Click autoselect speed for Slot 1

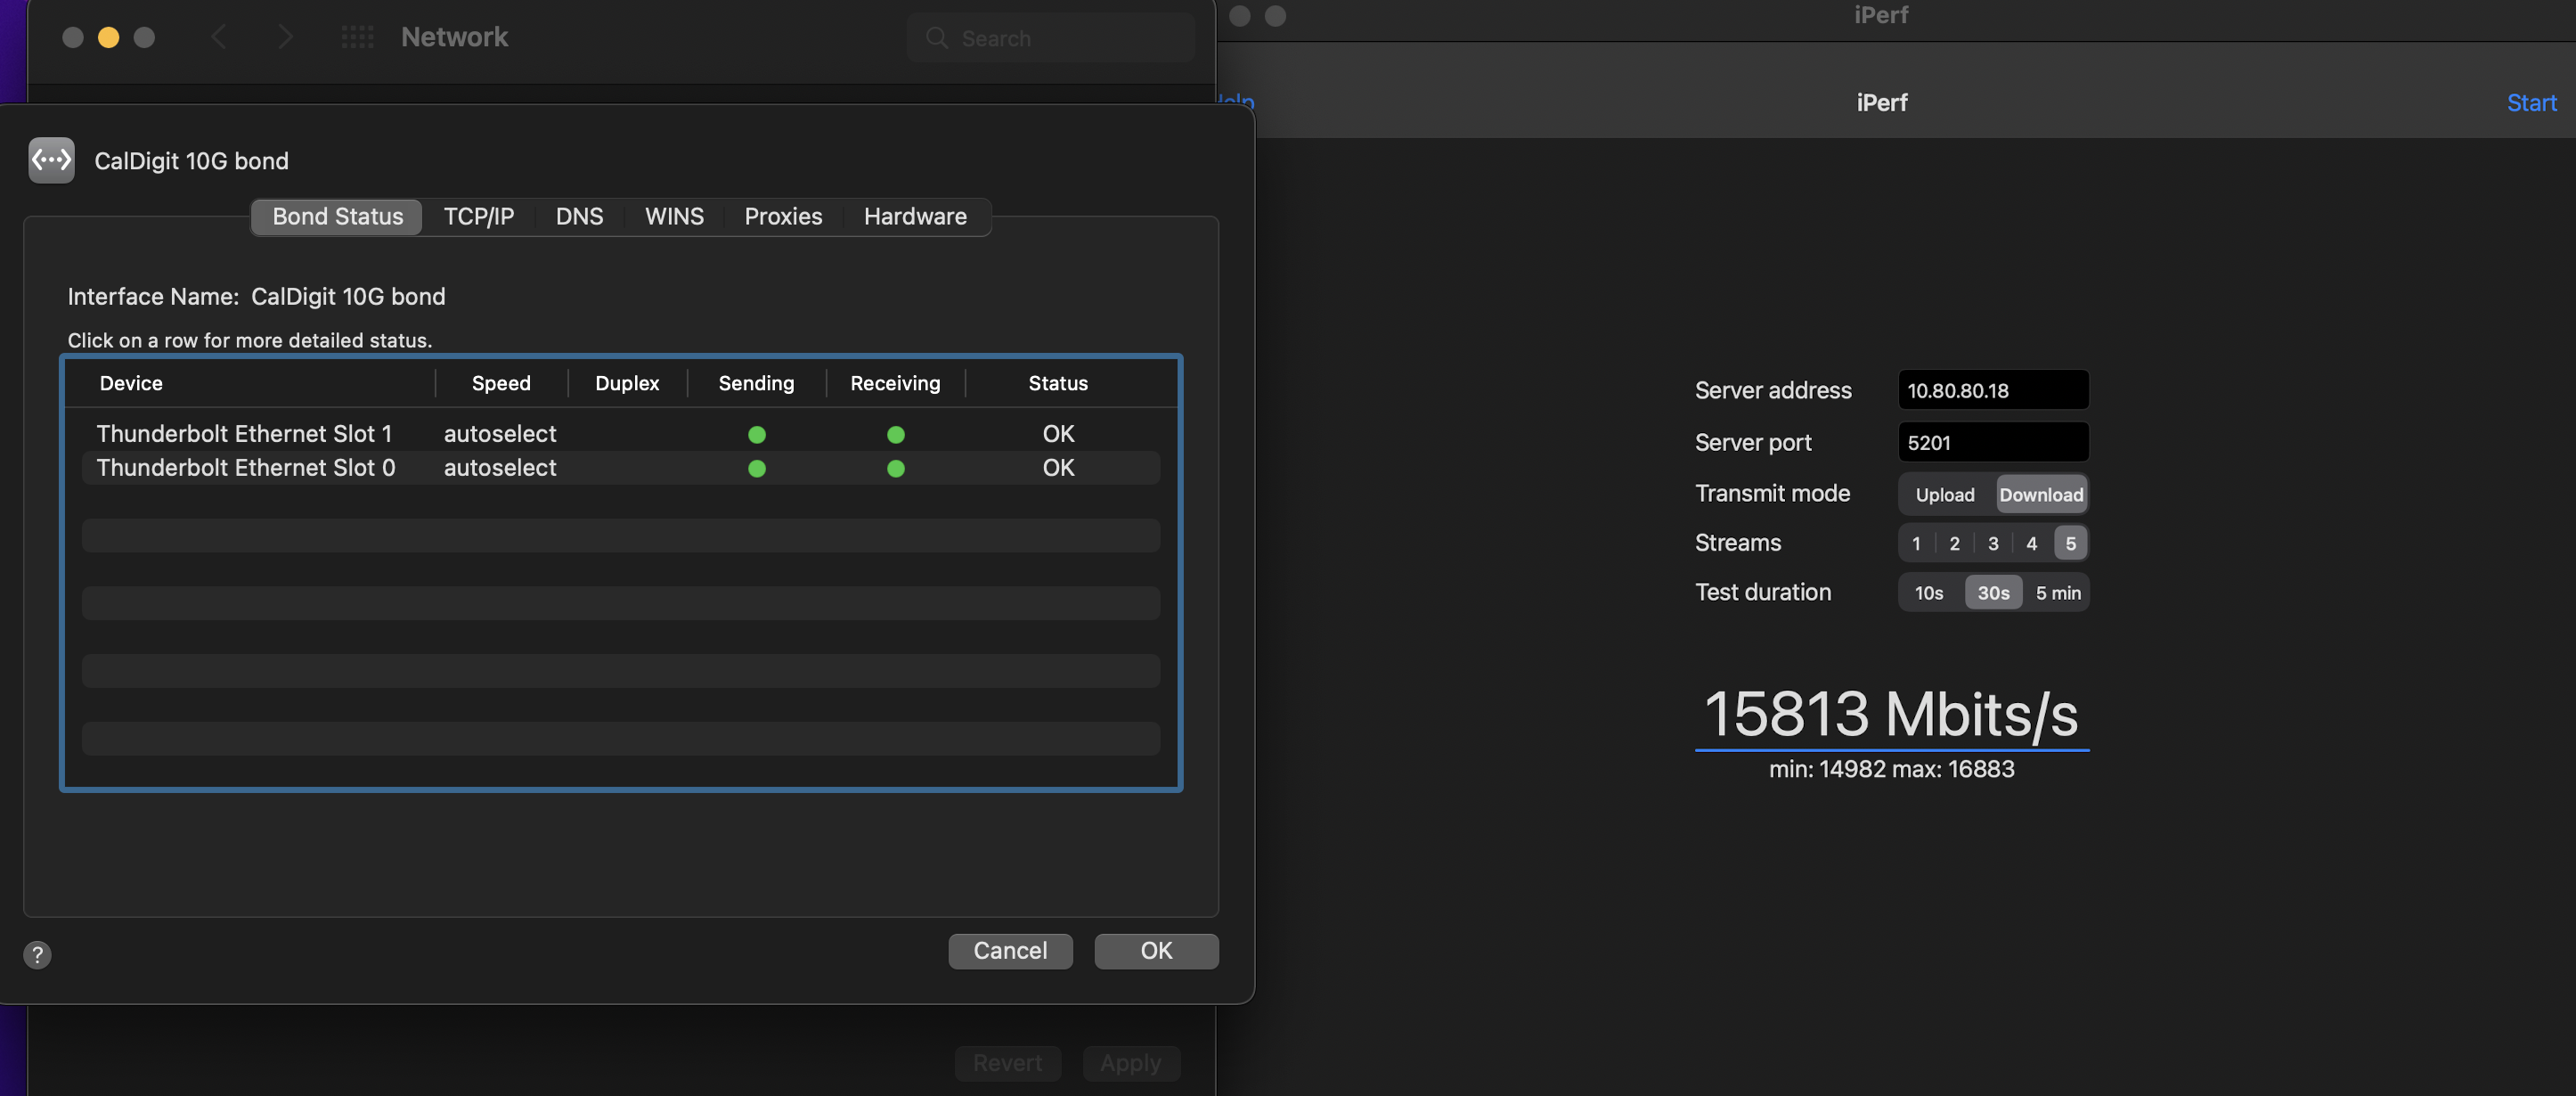499,434
